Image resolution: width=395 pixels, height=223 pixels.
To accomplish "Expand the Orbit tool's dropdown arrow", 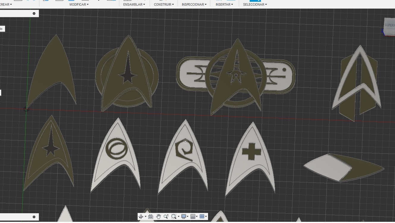I will pos(145,216).
